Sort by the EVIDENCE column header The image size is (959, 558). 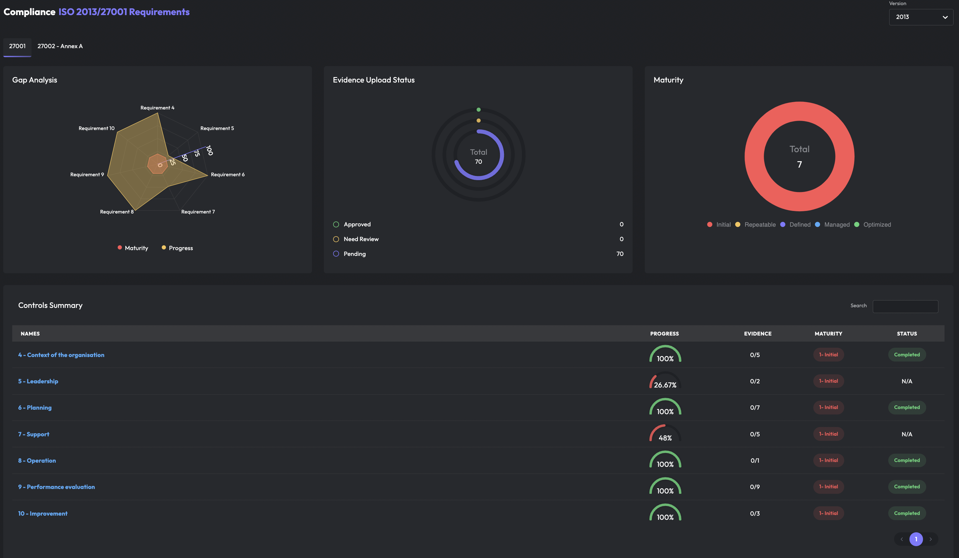click(758, 334)
